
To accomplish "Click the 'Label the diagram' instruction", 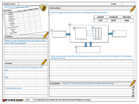I will coord(79,12).
